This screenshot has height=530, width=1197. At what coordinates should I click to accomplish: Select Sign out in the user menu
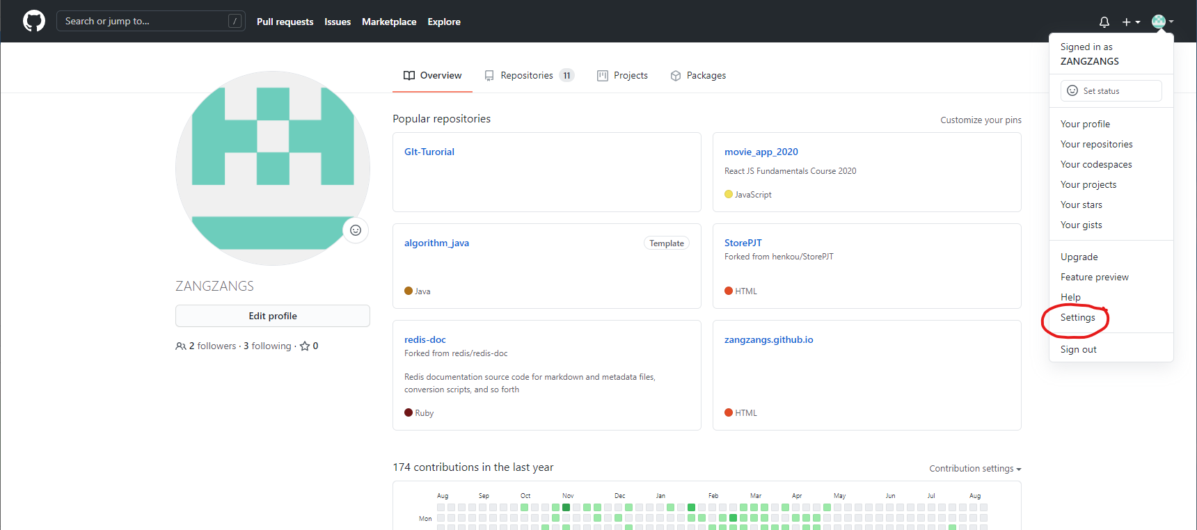click(1111, 349)
